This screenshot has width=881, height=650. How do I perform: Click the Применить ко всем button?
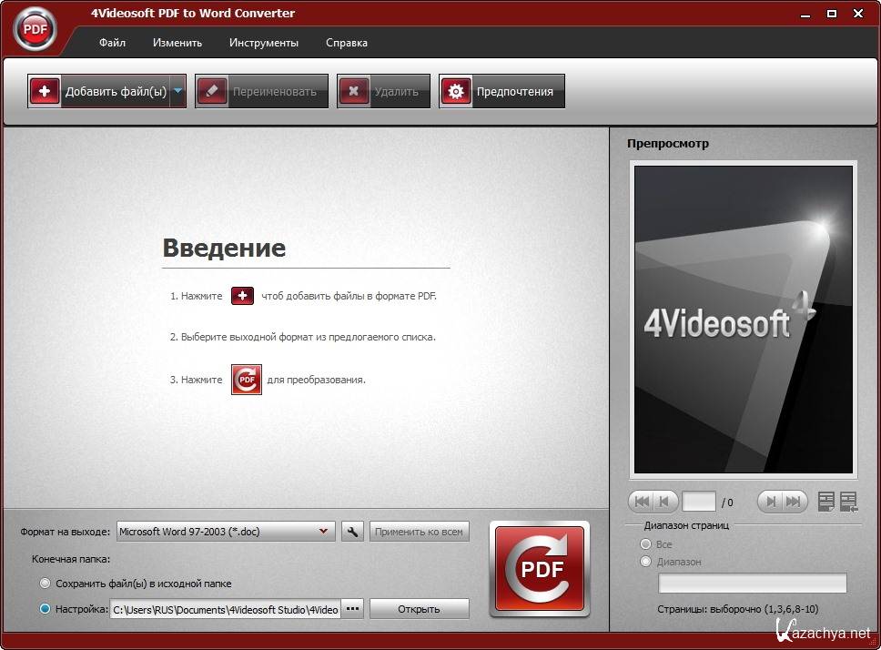click(420, 532)
